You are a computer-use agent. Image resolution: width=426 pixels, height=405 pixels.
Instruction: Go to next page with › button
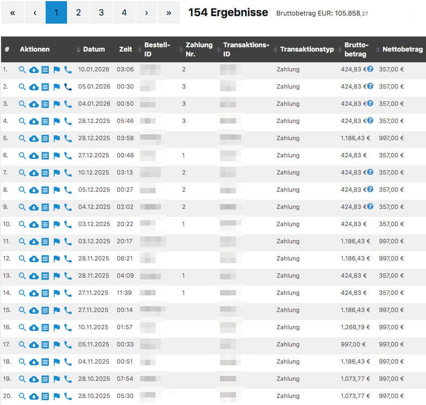(146, 12)
